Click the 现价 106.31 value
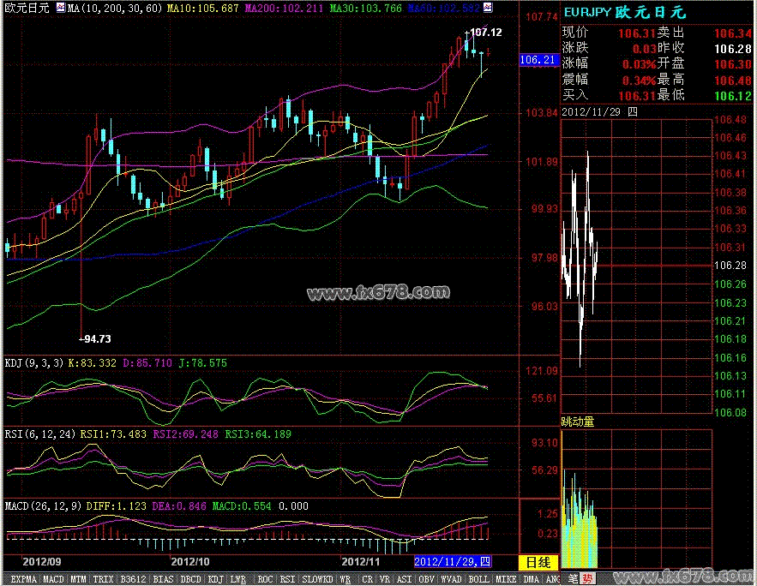This screenshot has width=757, height=586. [637, 33]
